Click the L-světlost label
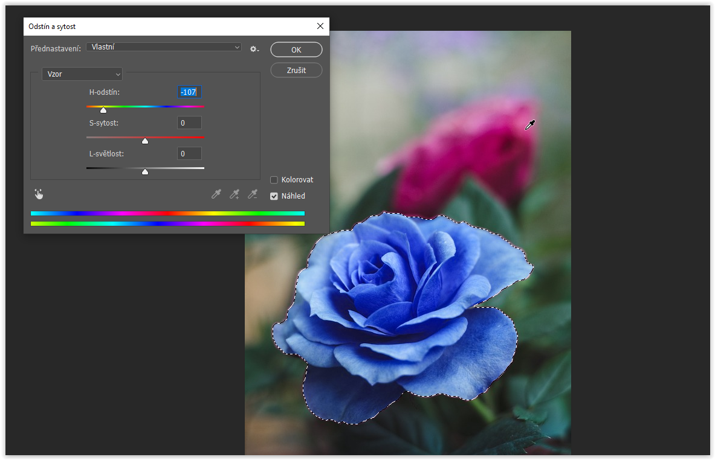The width and height of the screenshot is (715, 460). [x=106, y=154]
